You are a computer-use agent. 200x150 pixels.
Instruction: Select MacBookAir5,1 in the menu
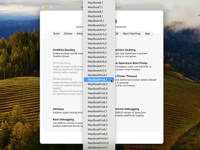tap(99, 48)
